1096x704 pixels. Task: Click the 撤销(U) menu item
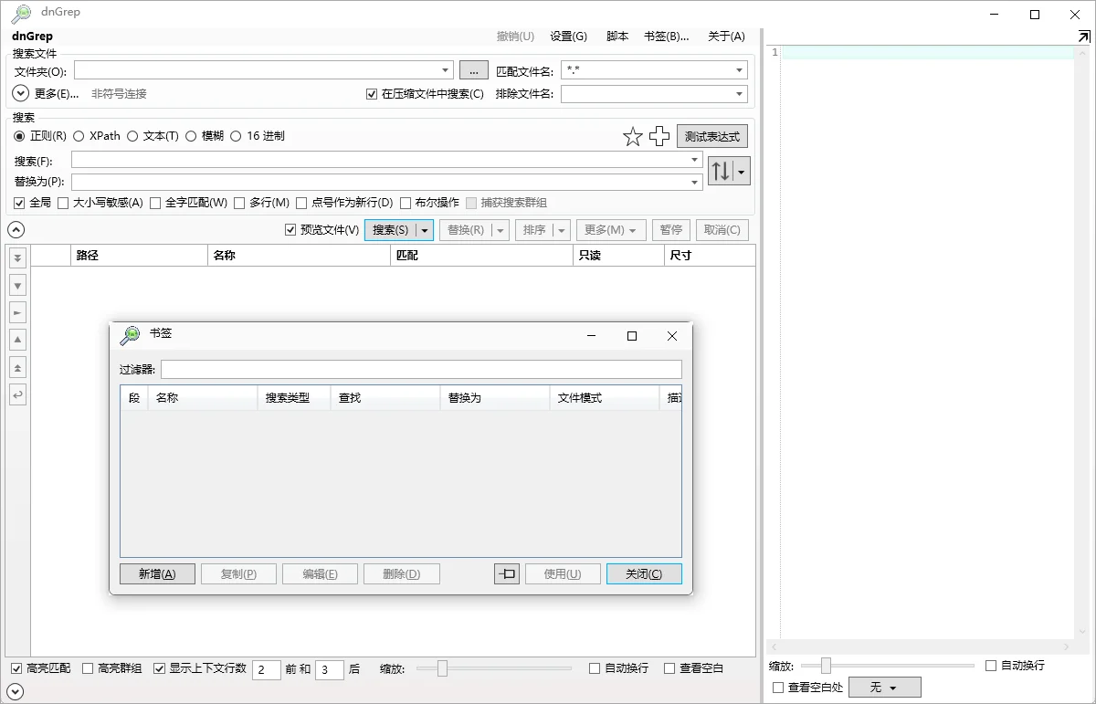click(515, 37)
